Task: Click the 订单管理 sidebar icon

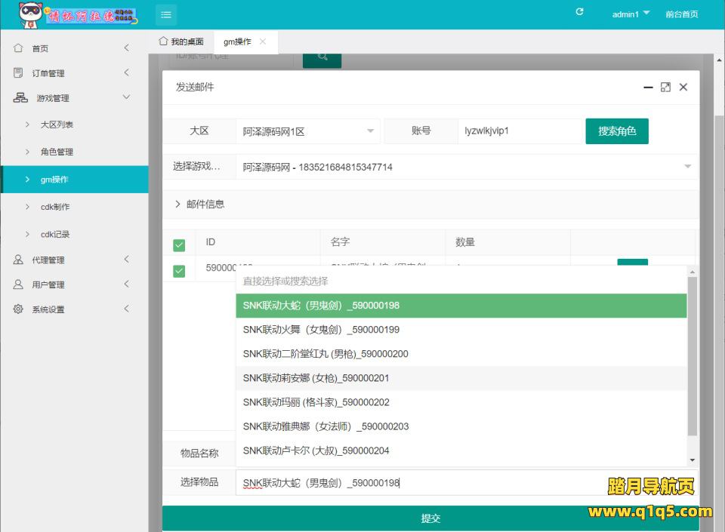Action: (18, 73)
